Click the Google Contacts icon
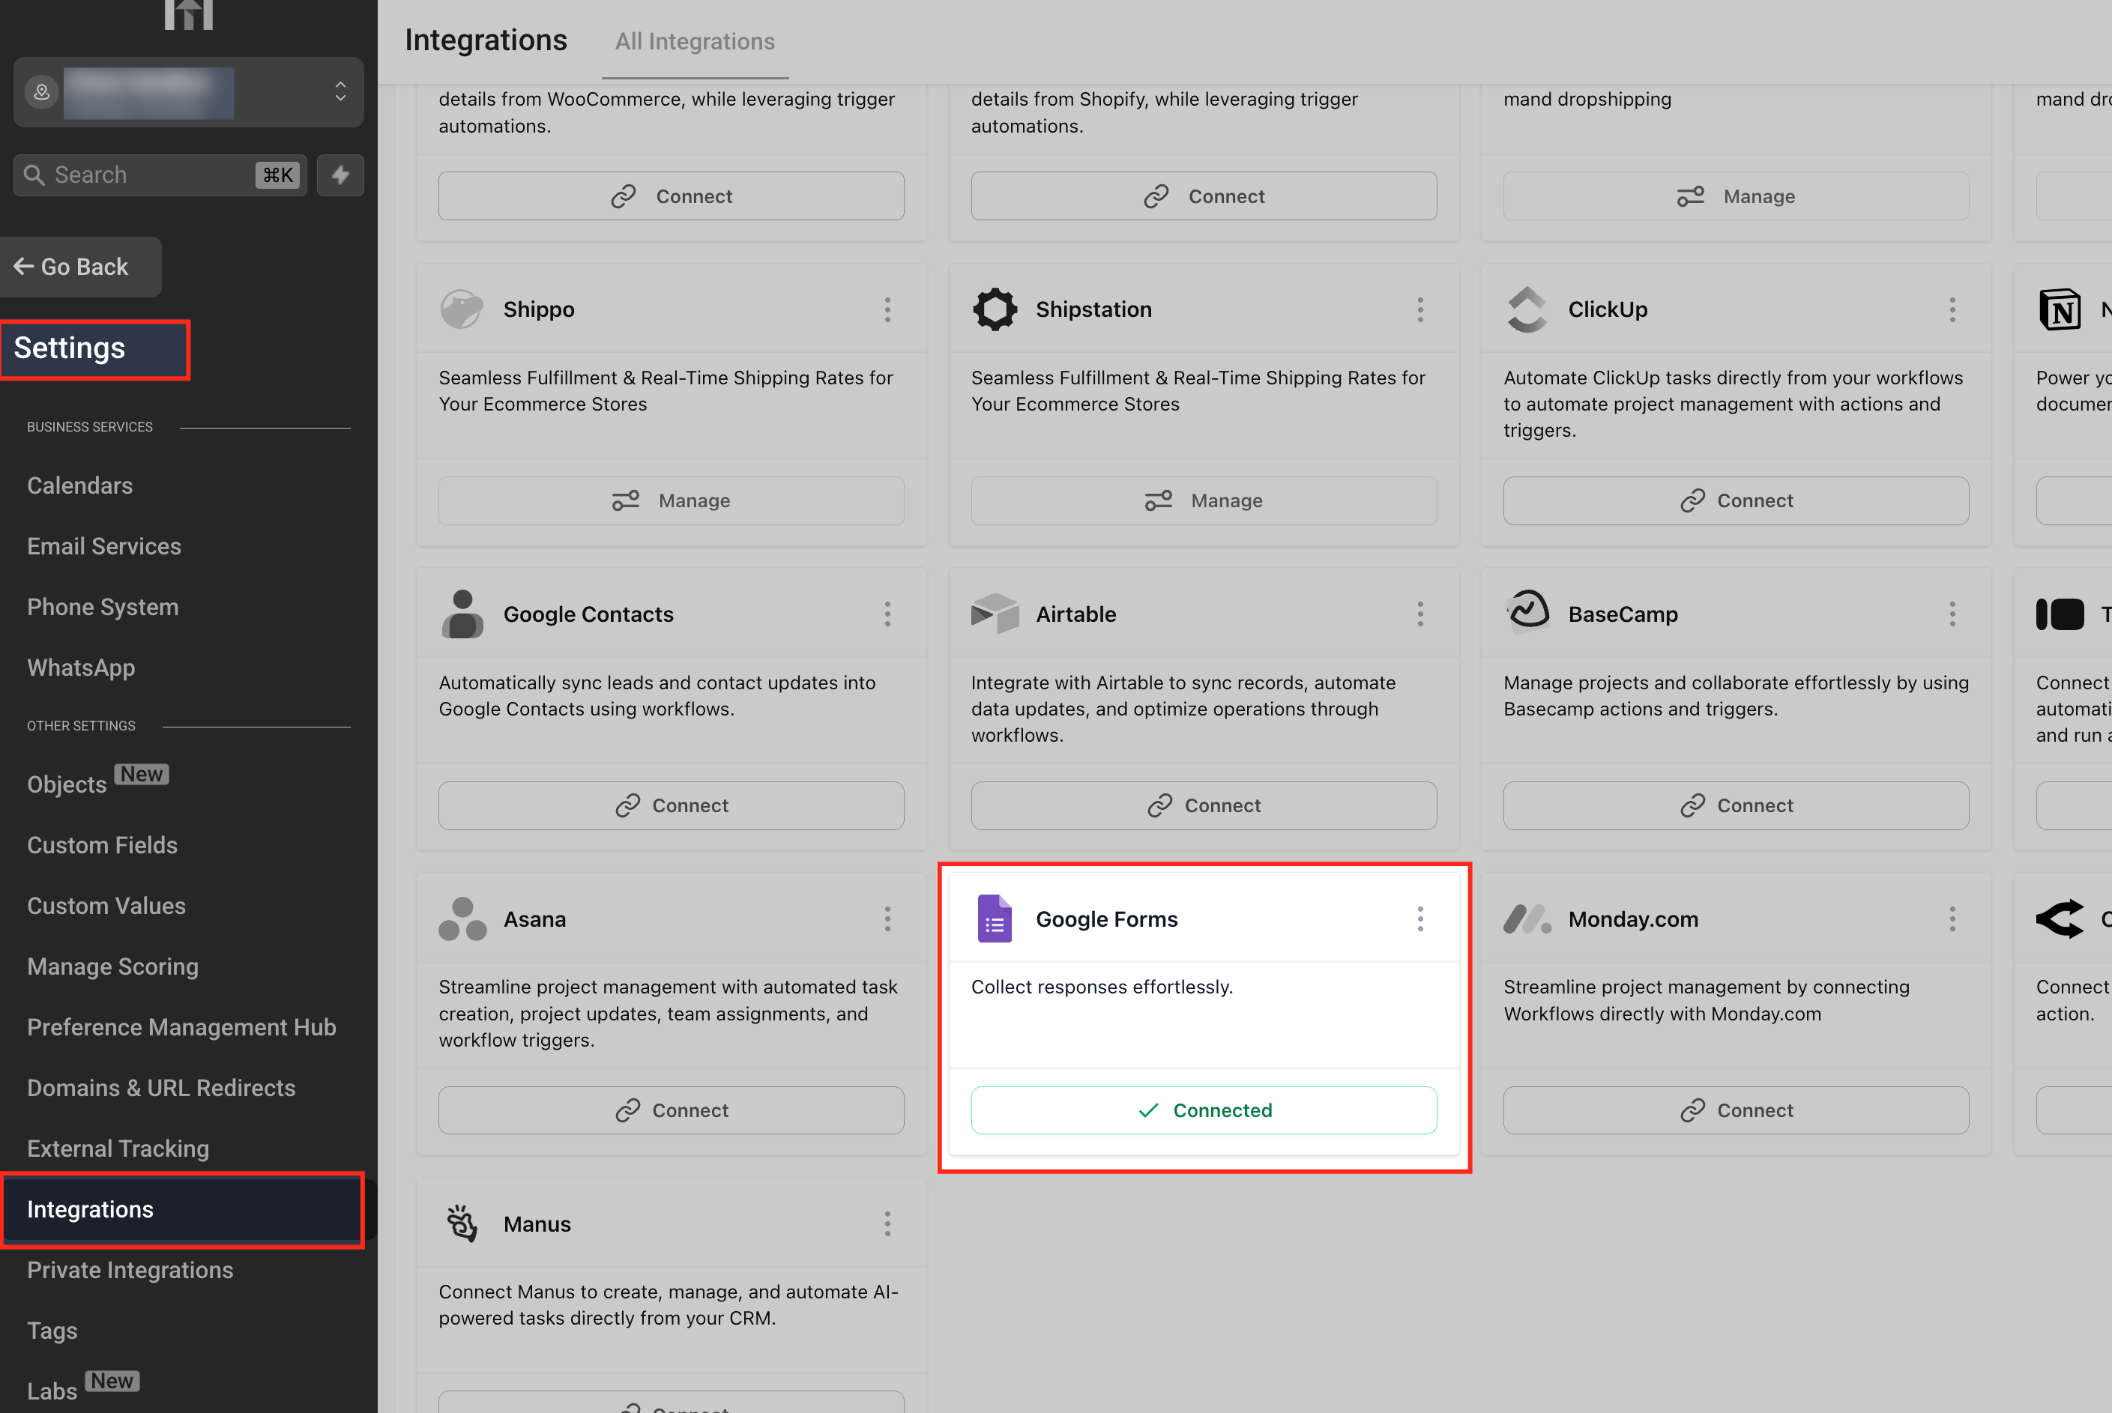 coord(462,614)
